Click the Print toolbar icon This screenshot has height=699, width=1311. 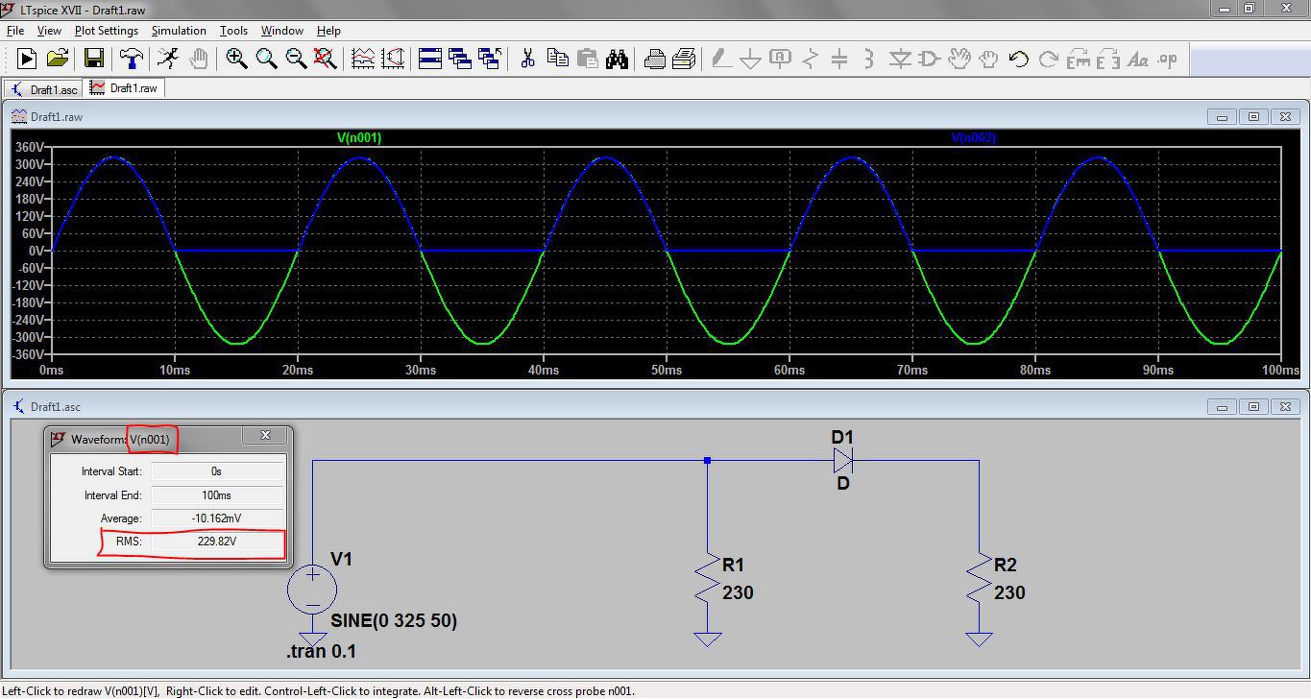pos(684,60)
